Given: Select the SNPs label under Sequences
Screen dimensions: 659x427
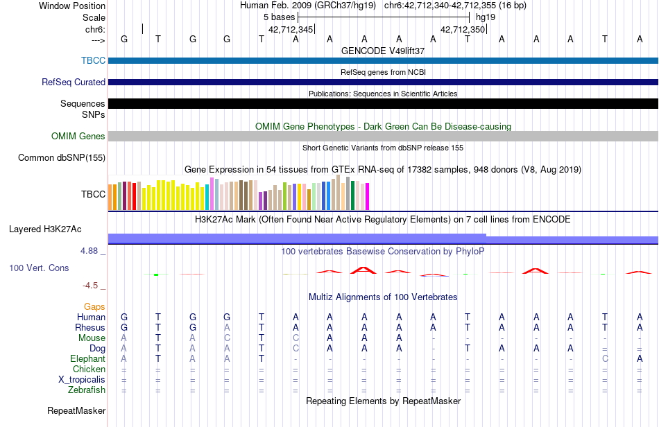Looking at the screenshot, I should pos(94,114).
